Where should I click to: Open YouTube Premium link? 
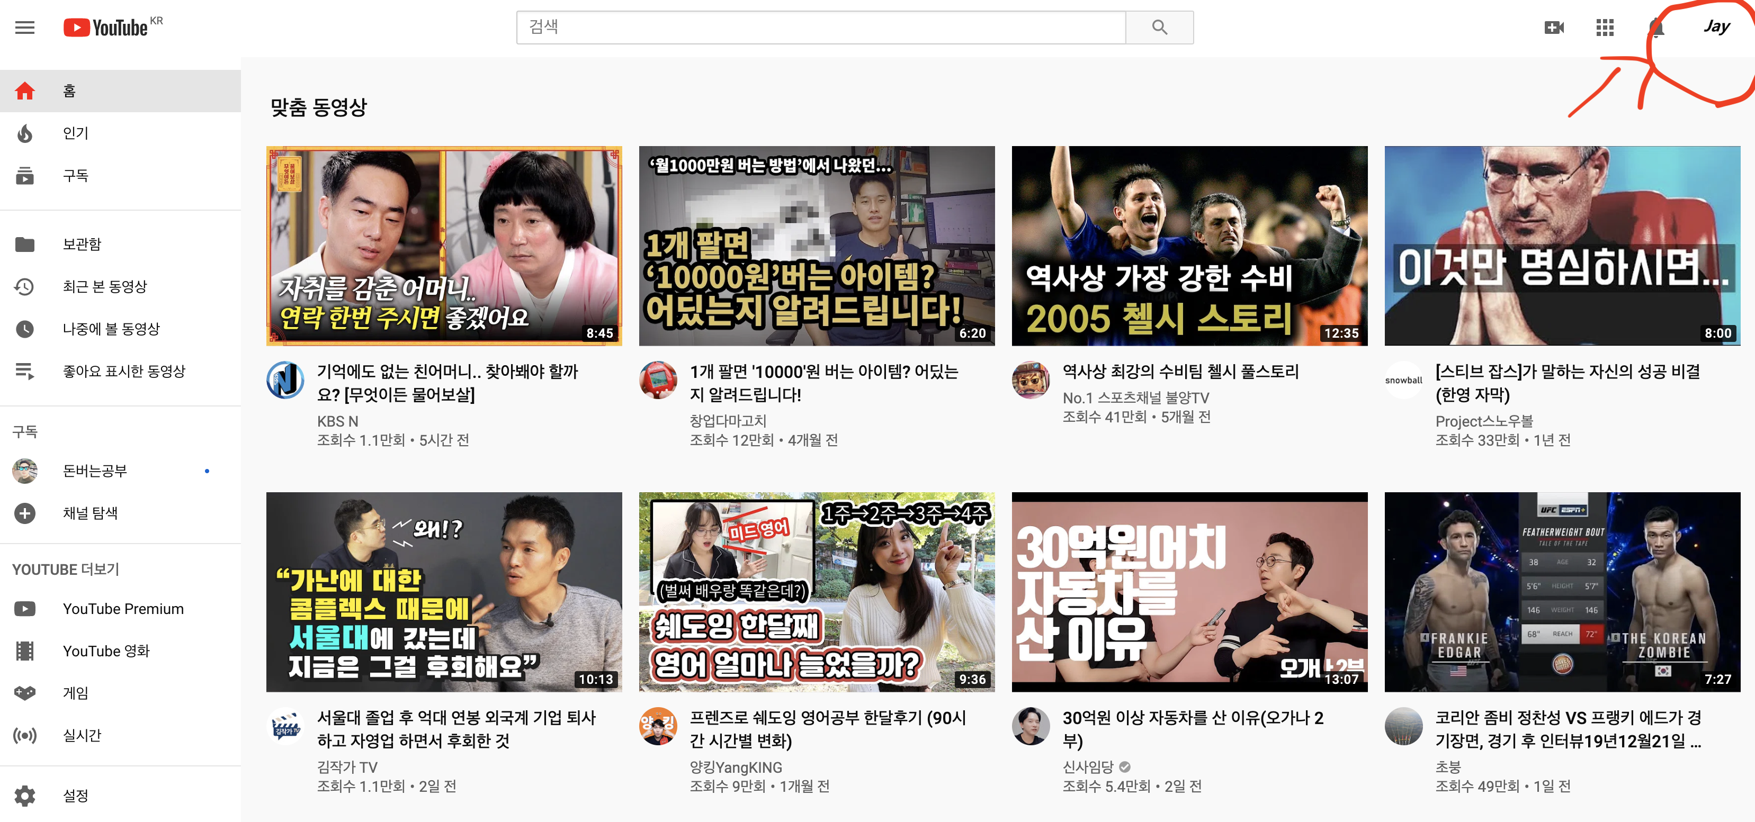121,608
